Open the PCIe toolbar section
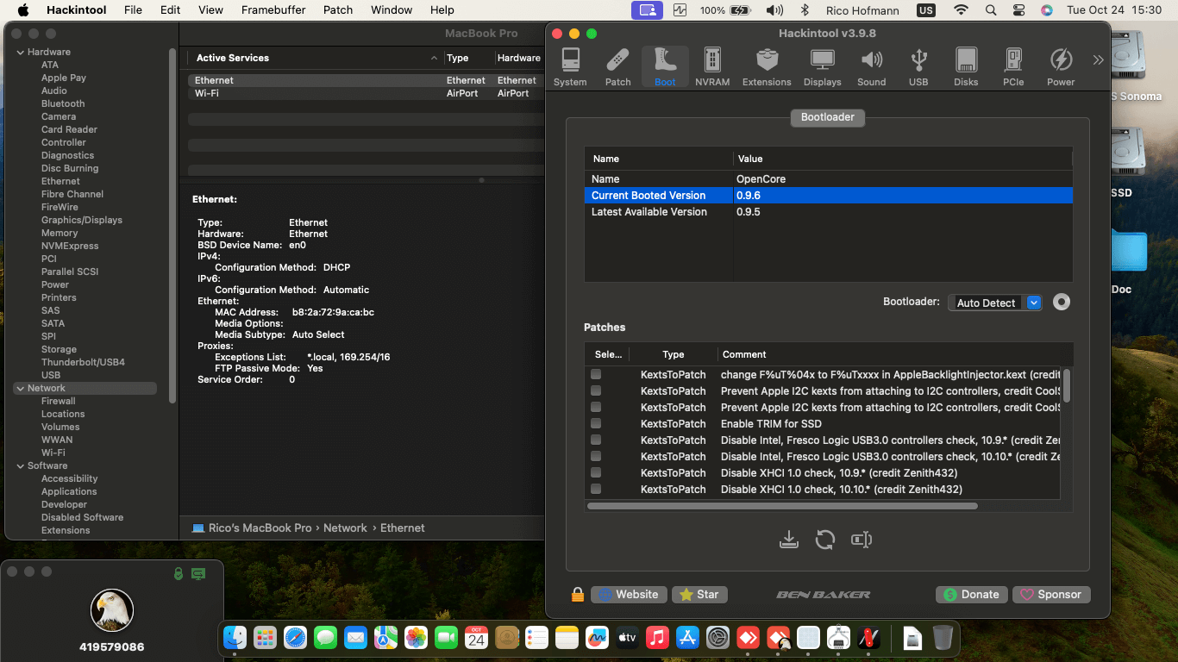This screenshot has height=662, width=1178. coord(1013,67)
